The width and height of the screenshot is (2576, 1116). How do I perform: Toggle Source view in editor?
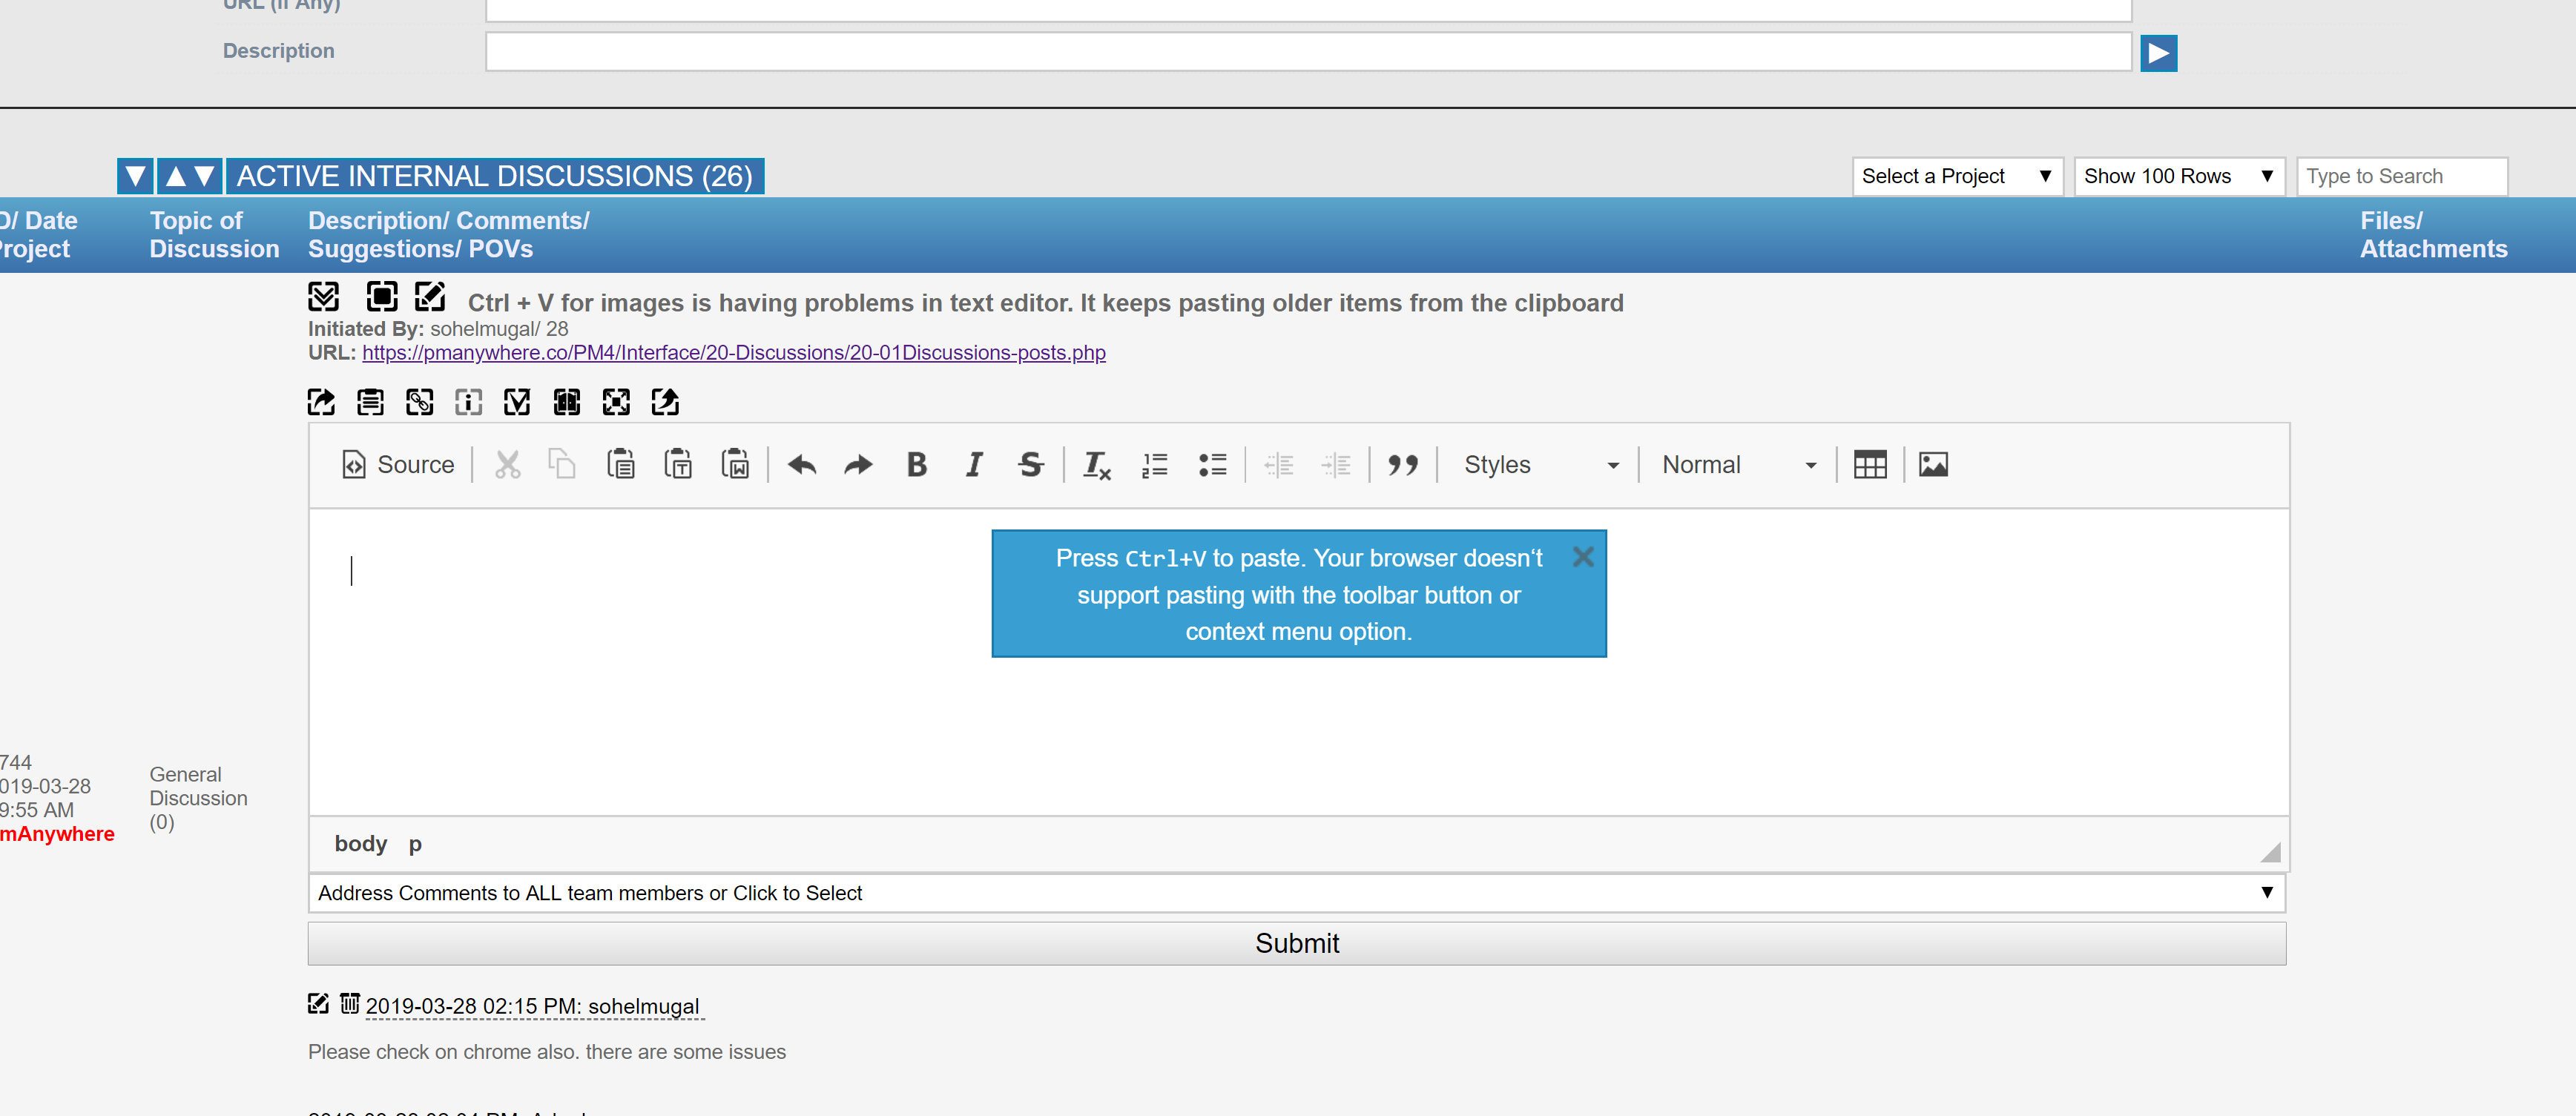(x=398, y=465)
